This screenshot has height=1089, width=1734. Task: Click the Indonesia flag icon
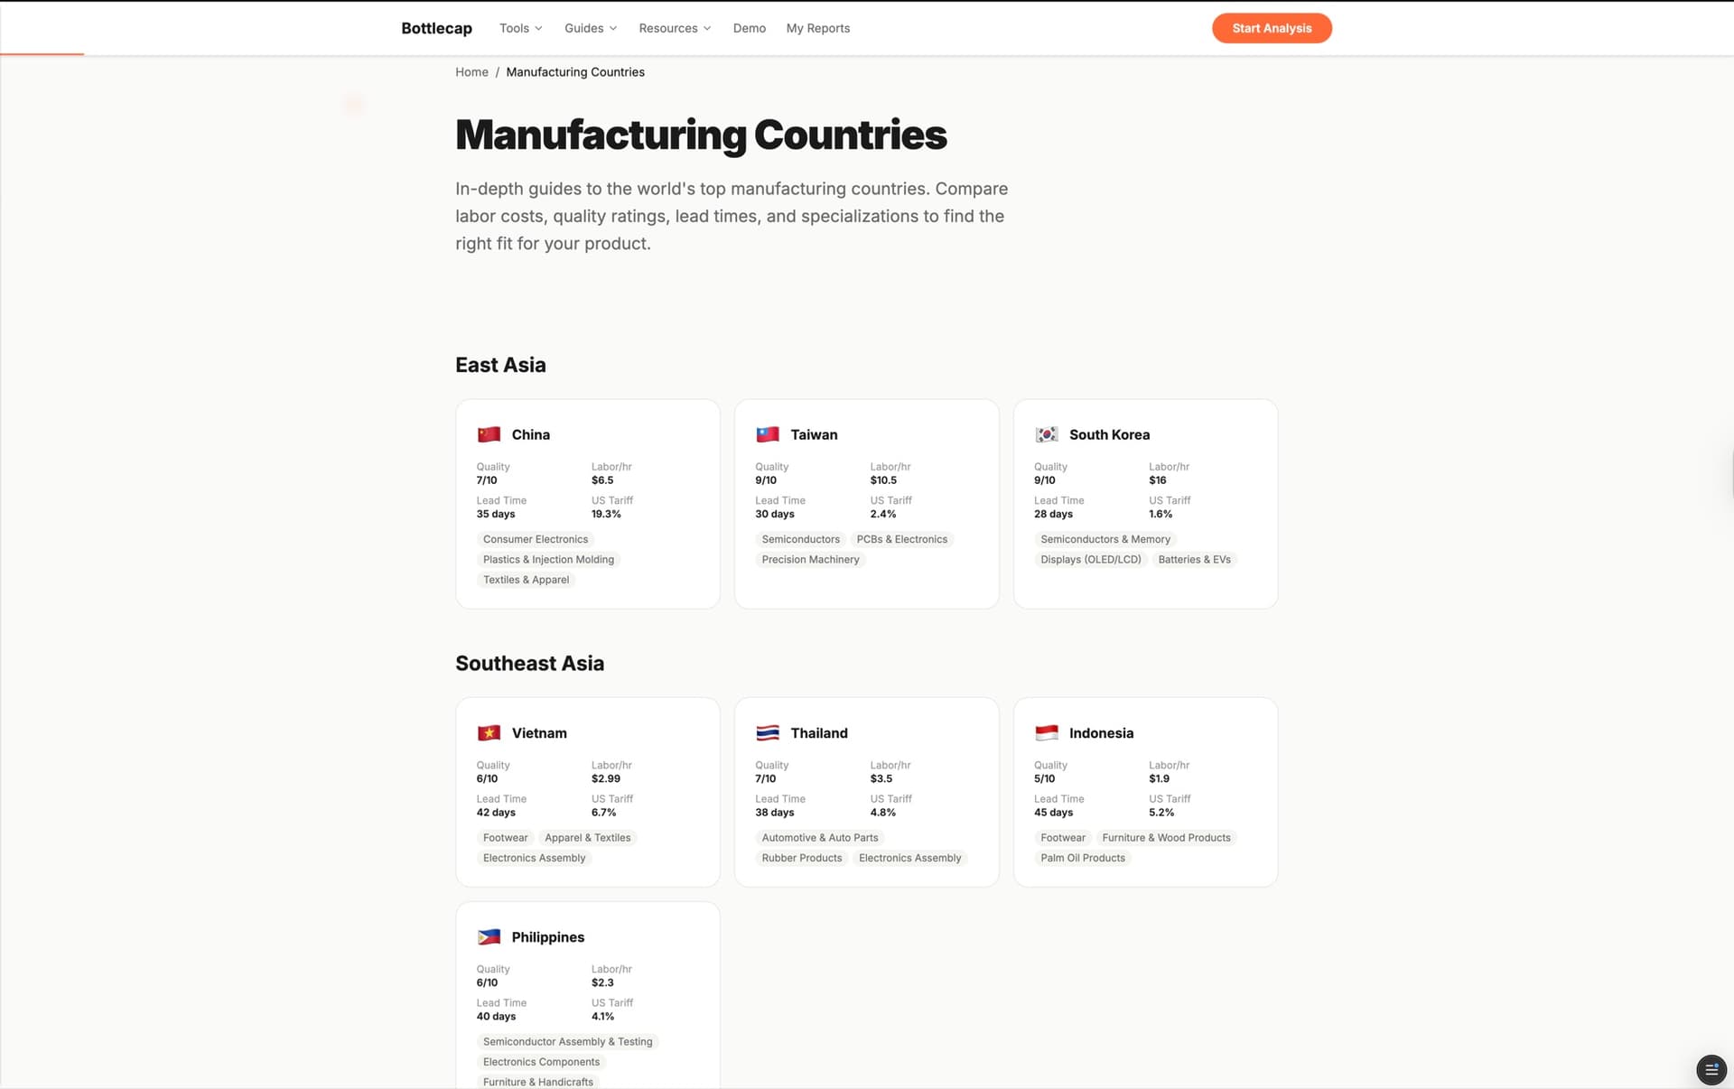pos(1046,733)
